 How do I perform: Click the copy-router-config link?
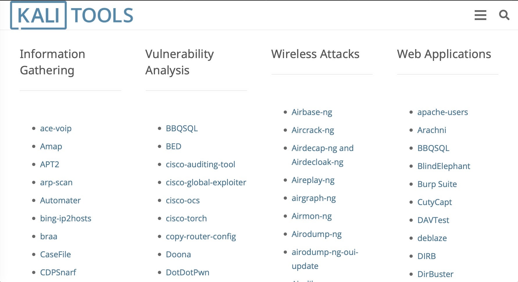201,236
